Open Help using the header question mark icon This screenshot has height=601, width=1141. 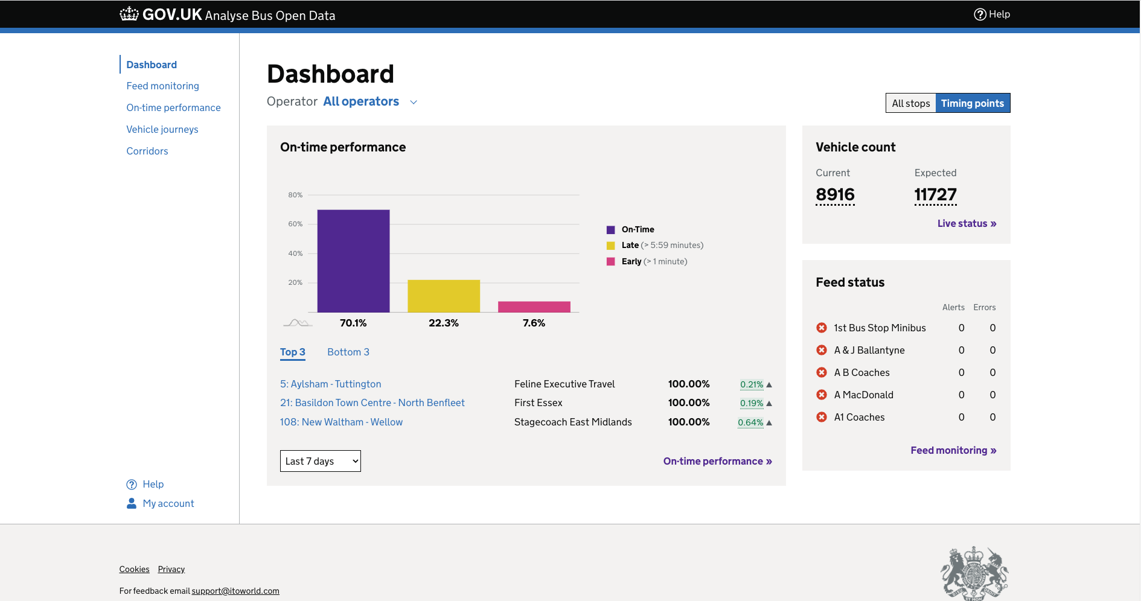[979, 14]
